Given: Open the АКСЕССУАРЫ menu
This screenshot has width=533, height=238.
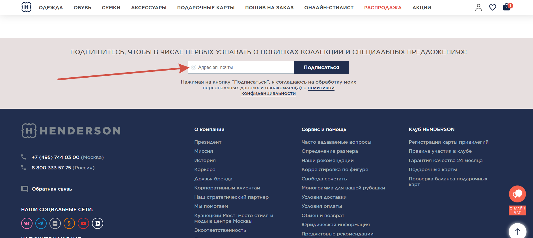Looking at the screenshot, I should point(149,8).
